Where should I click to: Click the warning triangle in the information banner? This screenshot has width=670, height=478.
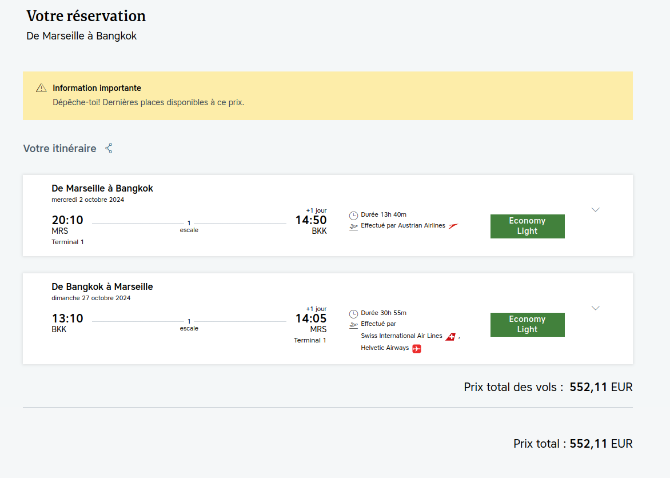(41, 88)
